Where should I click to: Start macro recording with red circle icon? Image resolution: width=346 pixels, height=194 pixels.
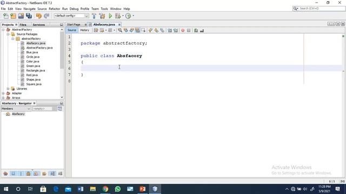pyautogui.click(x=183, y=30)
